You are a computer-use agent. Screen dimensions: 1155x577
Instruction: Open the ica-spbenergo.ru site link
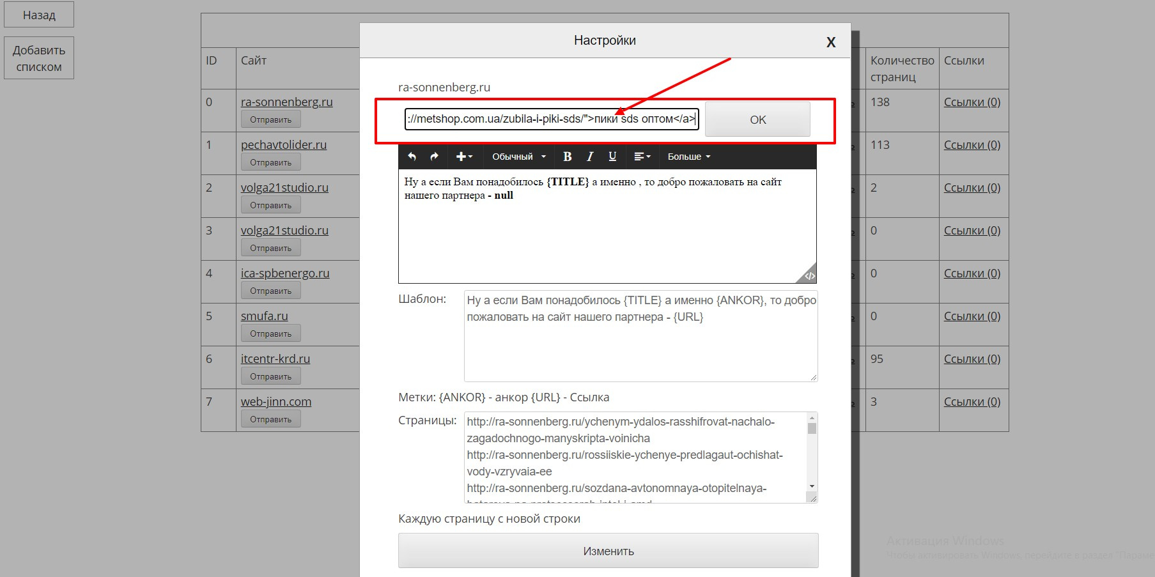(285, 273)
